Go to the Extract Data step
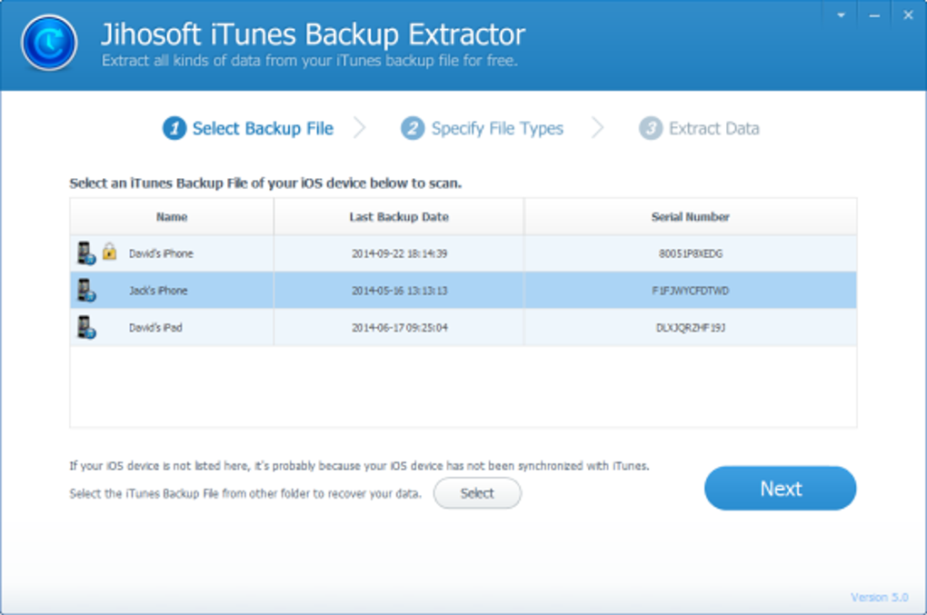This screenshot has height=615, width=927. [x=713, y=129]
